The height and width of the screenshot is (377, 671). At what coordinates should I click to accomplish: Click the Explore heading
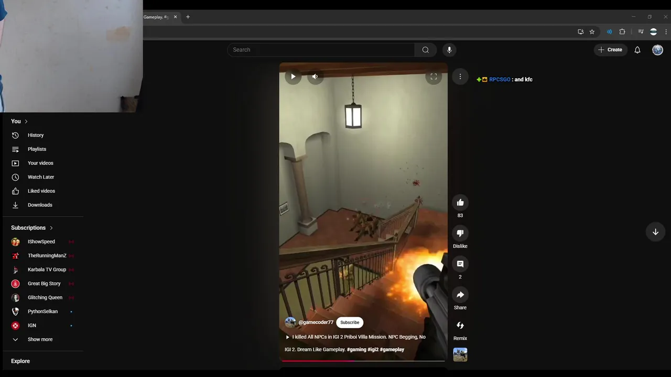tap(20, 361)
